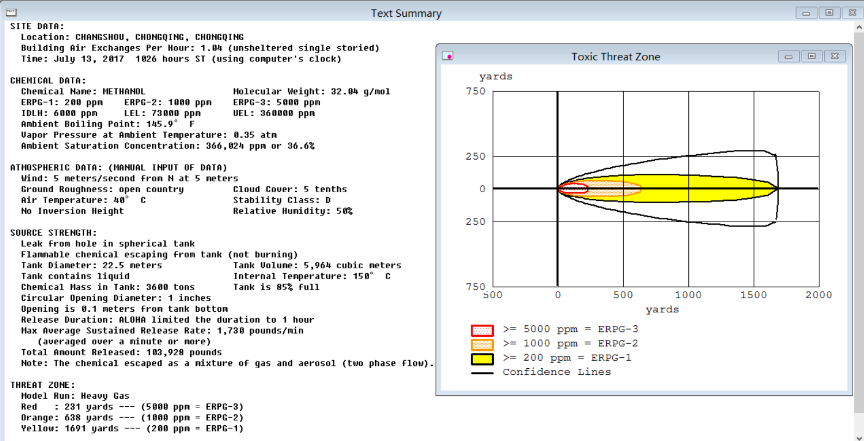The height and width of the screenshot is (441, 864).
Task: Click the 'Building Air Exchanges Per Hour' line
Action: tap(200, 48)
